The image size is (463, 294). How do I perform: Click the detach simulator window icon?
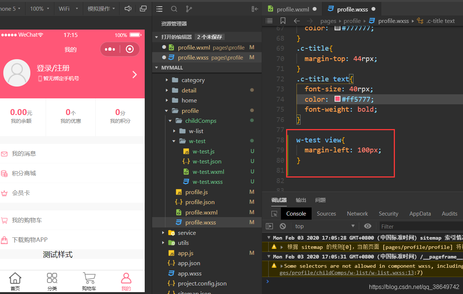coord(143,9)
